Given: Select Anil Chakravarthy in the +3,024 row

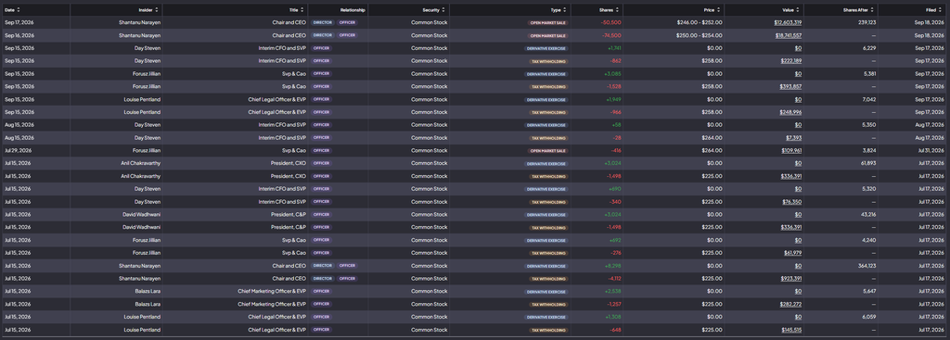Looking at the screenshot, I should pyautogui.click(x=141, y=163).
